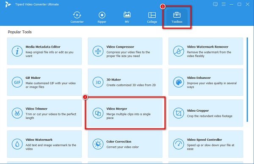Open the feedback chat icon

point(215,4)
